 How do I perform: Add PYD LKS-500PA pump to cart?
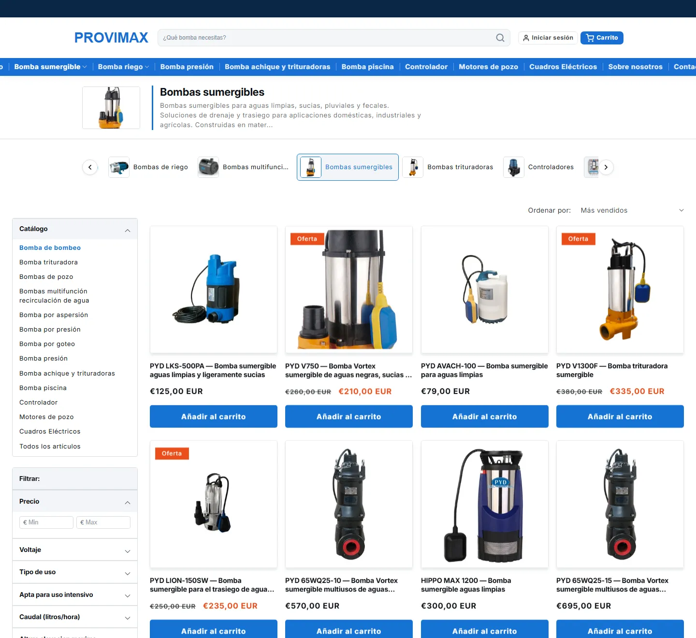click(214, 417)
